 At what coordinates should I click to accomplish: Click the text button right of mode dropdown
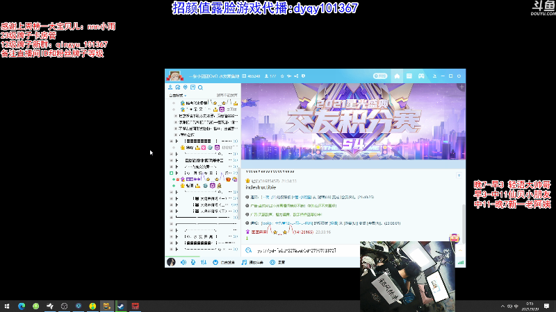[x=227, y=96]
